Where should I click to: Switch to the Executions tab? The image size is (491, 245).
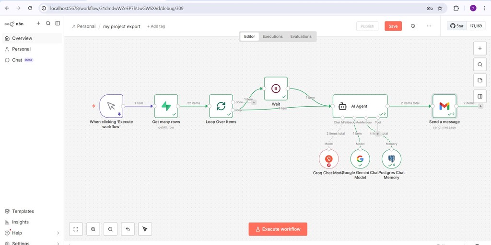pyautogui.click(x=272, y=36)
